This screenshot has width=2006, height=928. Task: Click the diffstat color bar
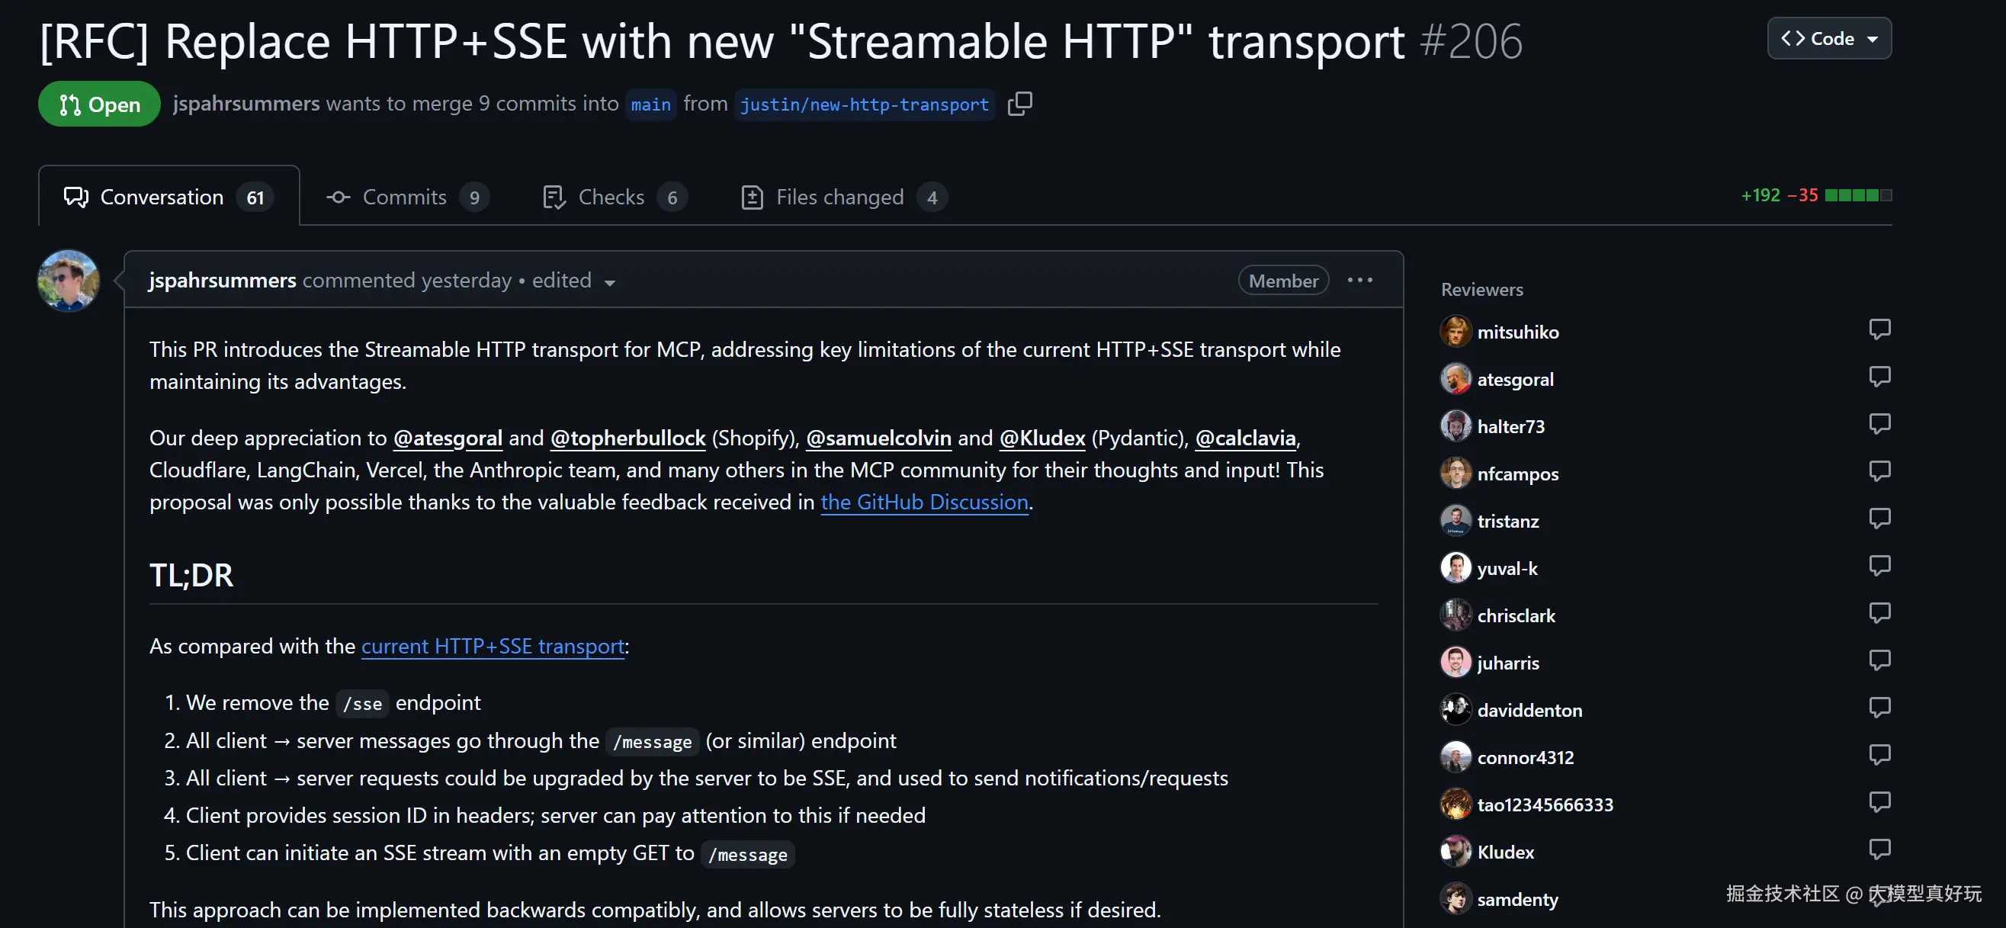(x=1858, y=195)
